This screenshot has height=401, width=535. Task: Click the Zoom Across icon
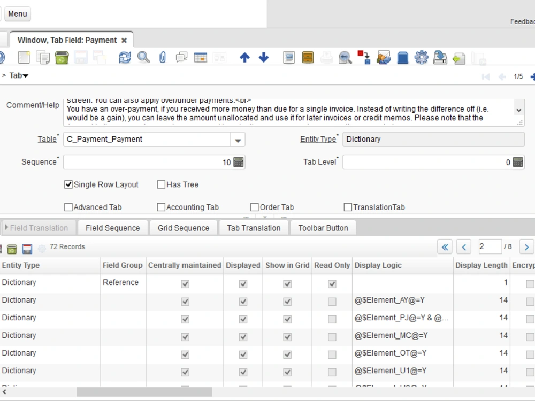345,57
